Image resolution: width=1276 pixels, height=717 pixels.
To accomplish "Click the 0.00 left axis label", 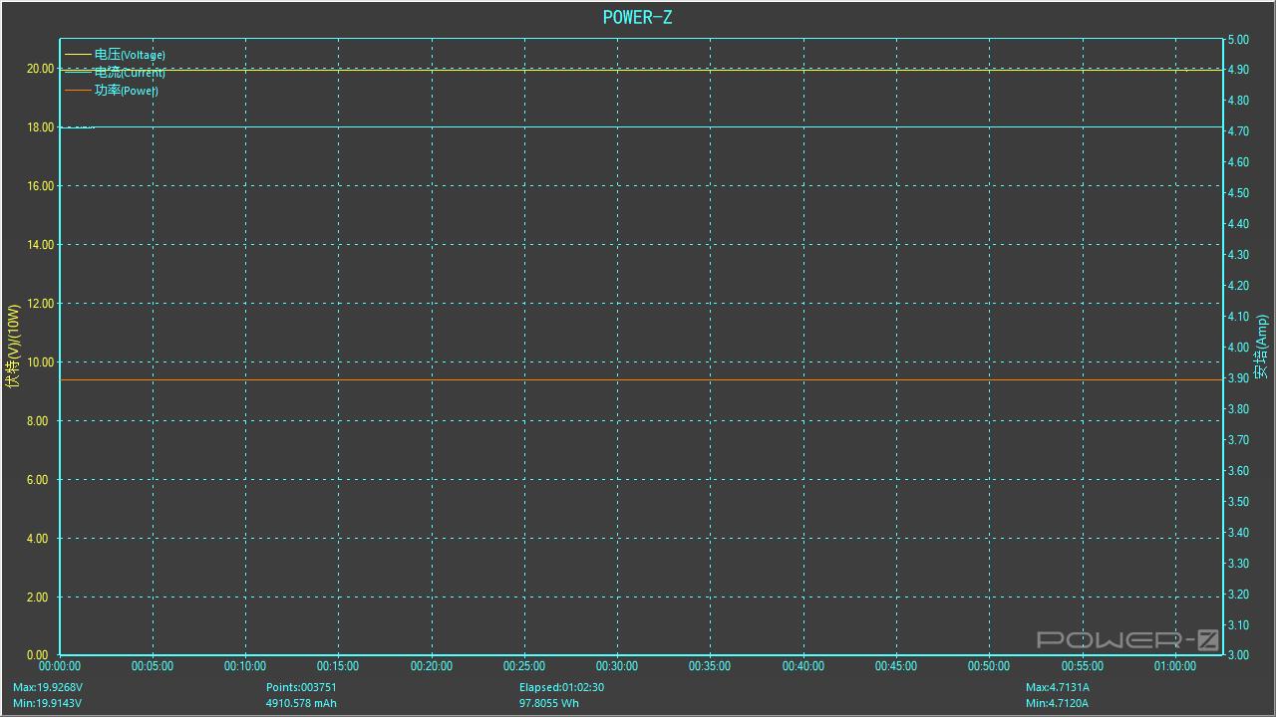I will [x=37, y=655].
